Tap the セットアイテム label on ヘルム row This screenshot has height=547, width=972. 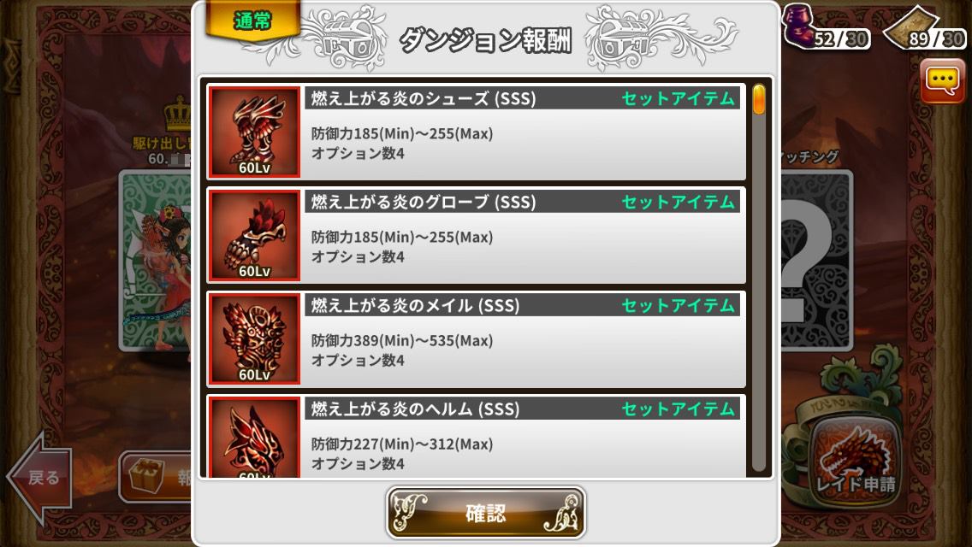pyautogui.click(x=679, y=409)
